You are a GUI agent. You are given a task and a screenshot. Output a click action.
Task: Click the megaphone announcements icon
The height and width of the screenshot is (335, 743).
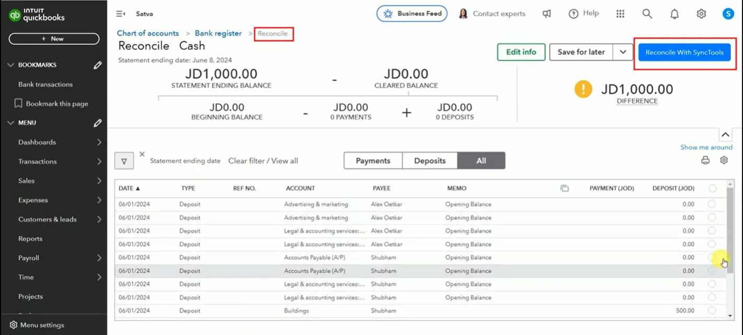point(546,14)
